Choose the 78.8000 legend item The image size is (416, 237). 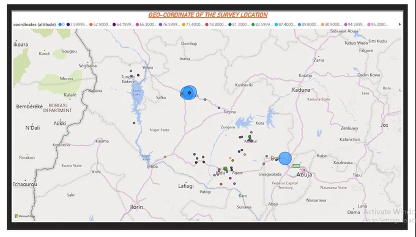point(216,24)
